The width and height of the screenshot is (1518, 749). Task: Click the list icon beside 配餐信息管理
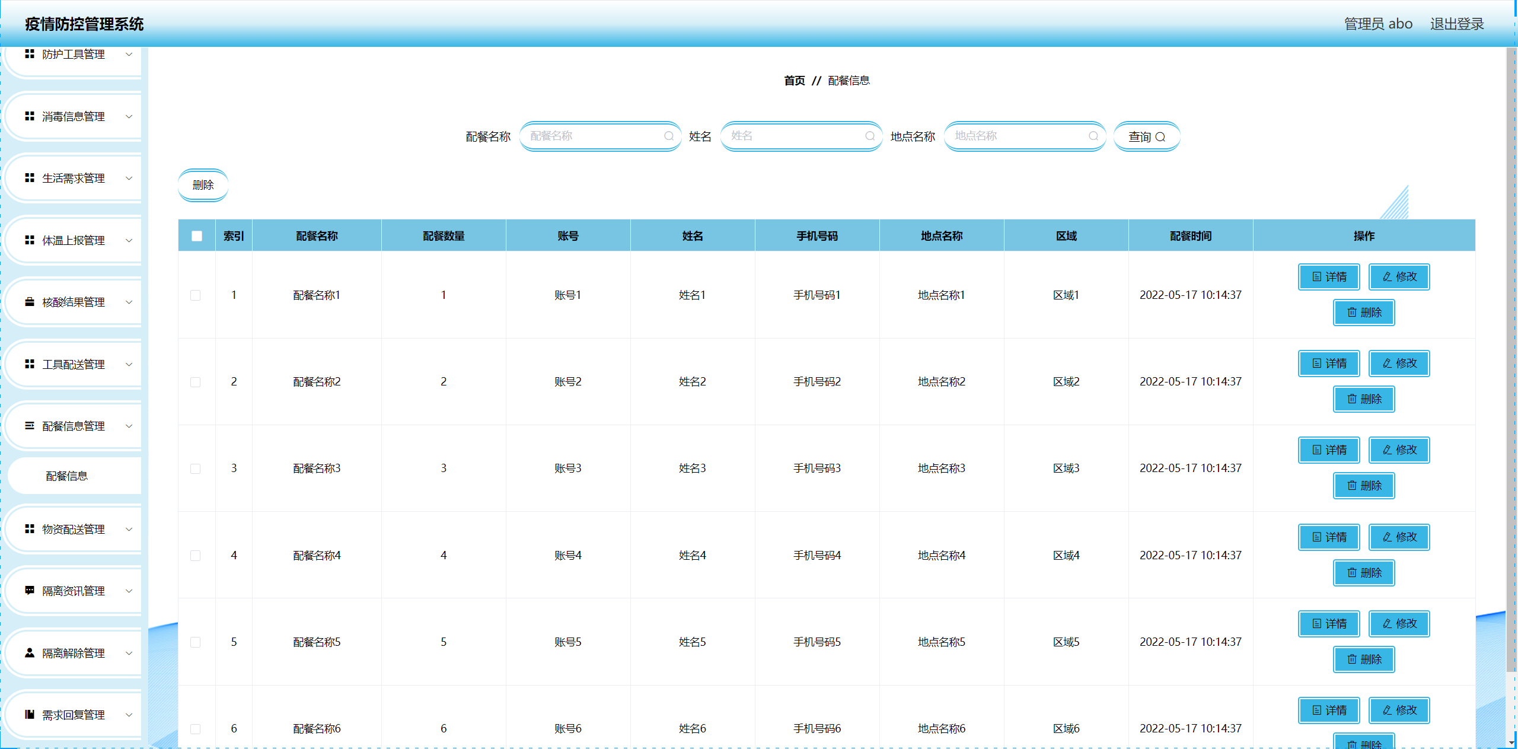coord(30,426)
